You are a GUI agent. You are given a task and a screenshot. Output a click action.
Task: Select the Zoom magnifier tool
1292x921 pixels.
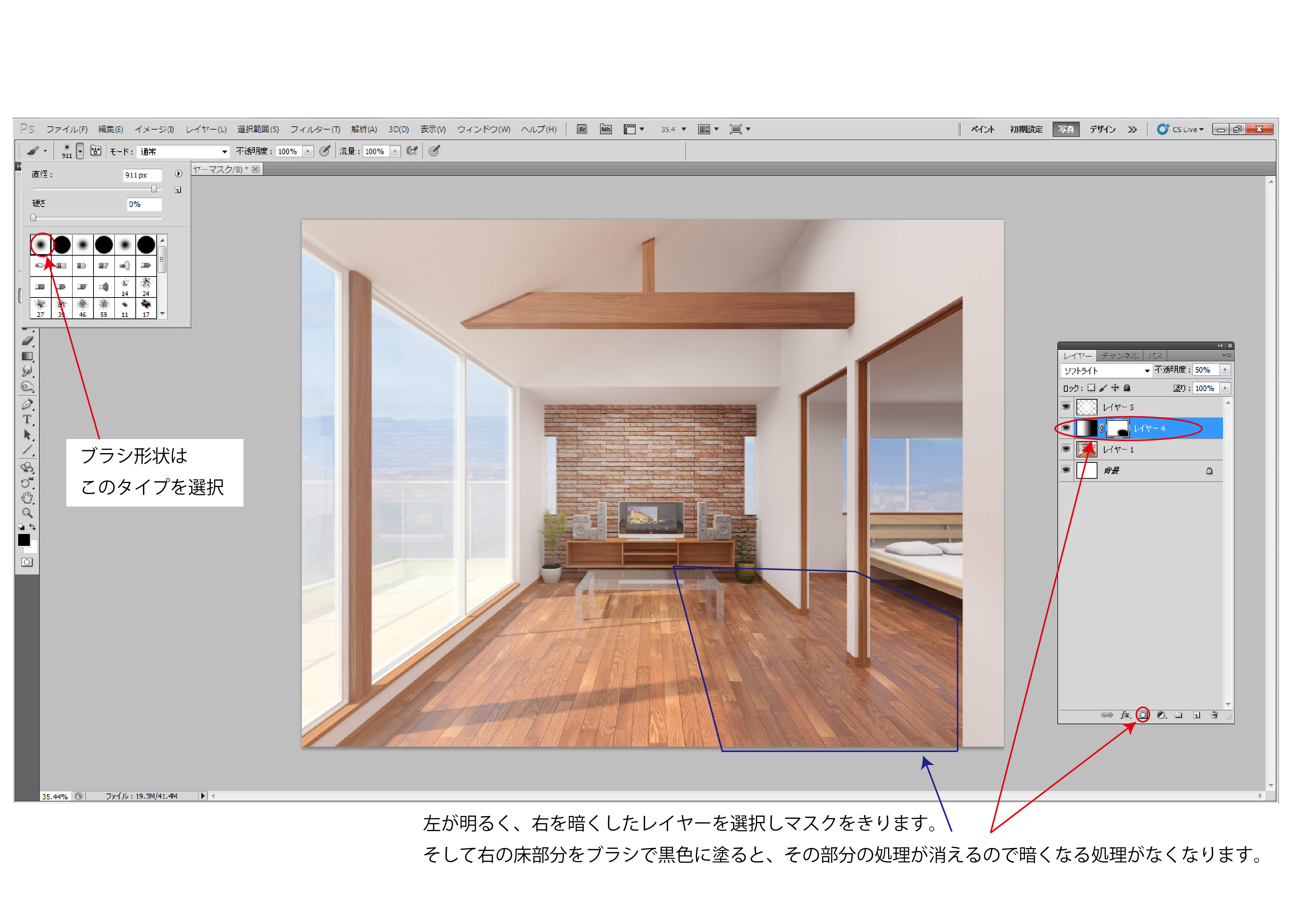[x=27, y=513]
